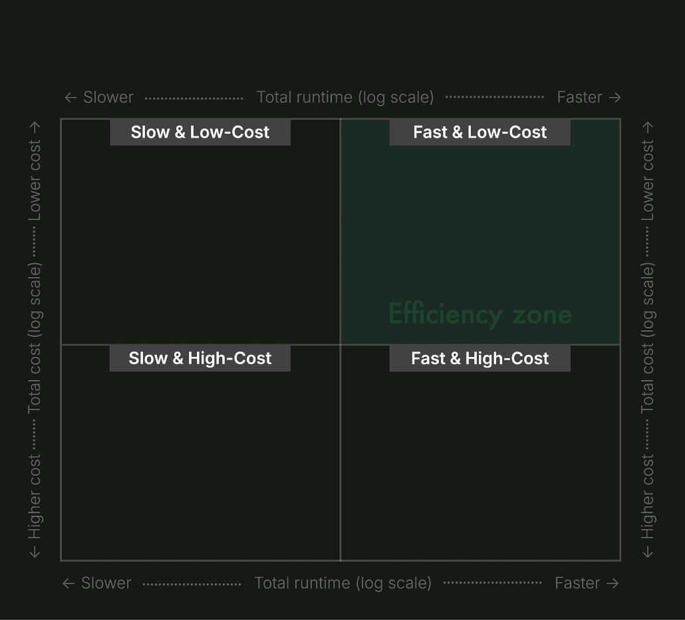Click the dotted line left of top runtime label
The width and height of the screenshot is (685, 620).
(193, 97)
